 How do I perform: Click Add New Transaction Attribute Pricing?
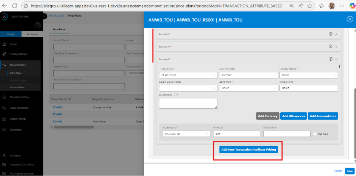tap(249, 150)
